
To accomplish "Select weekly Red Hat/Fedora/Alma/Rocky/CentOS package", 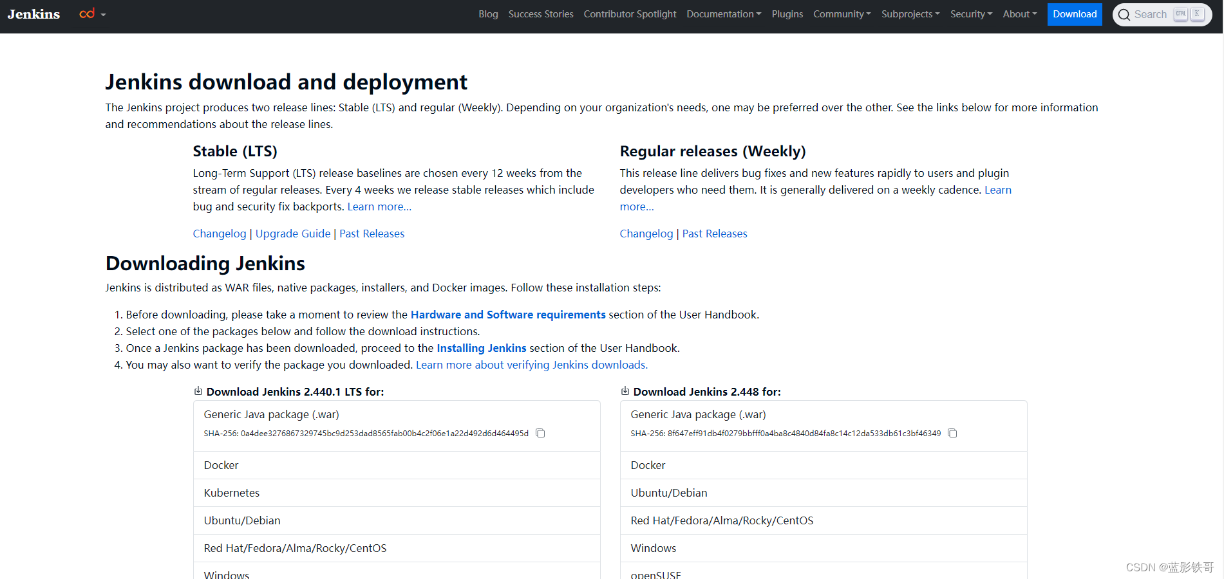I will 824,520.
